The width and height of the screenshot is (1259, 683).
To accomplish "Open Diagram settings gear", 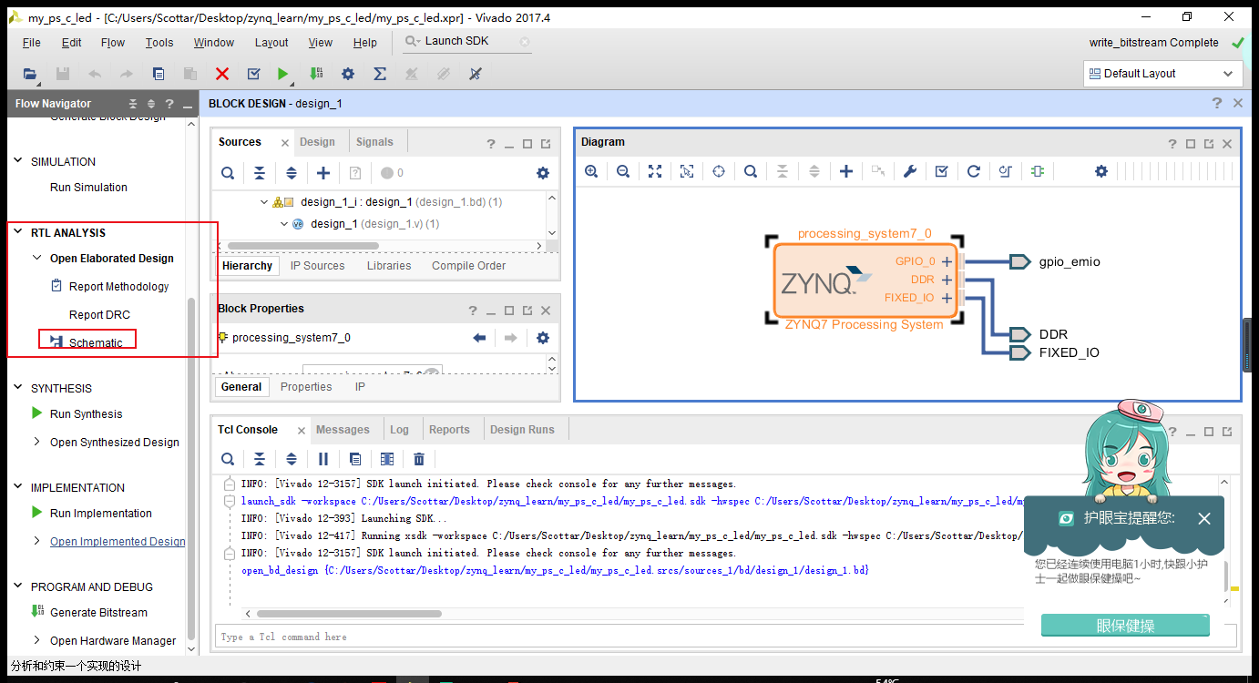I will 1101,171.
